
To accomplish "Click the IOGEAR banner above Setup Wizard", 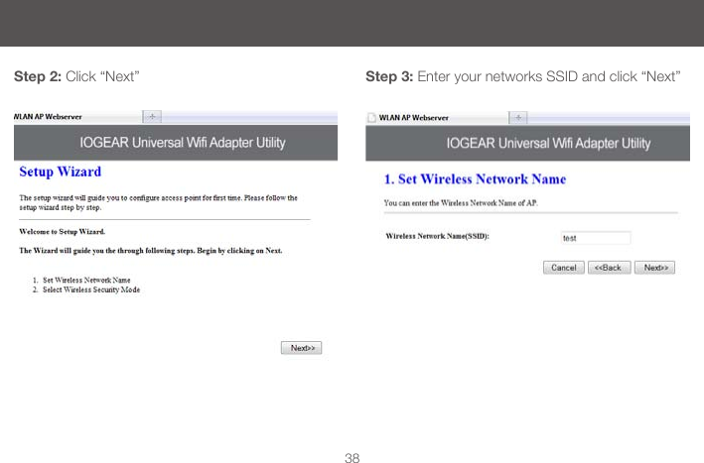I will (176, 143).
